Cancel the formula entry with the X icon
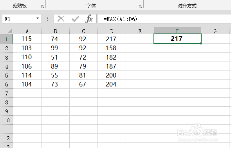 (x=61, y=19)
